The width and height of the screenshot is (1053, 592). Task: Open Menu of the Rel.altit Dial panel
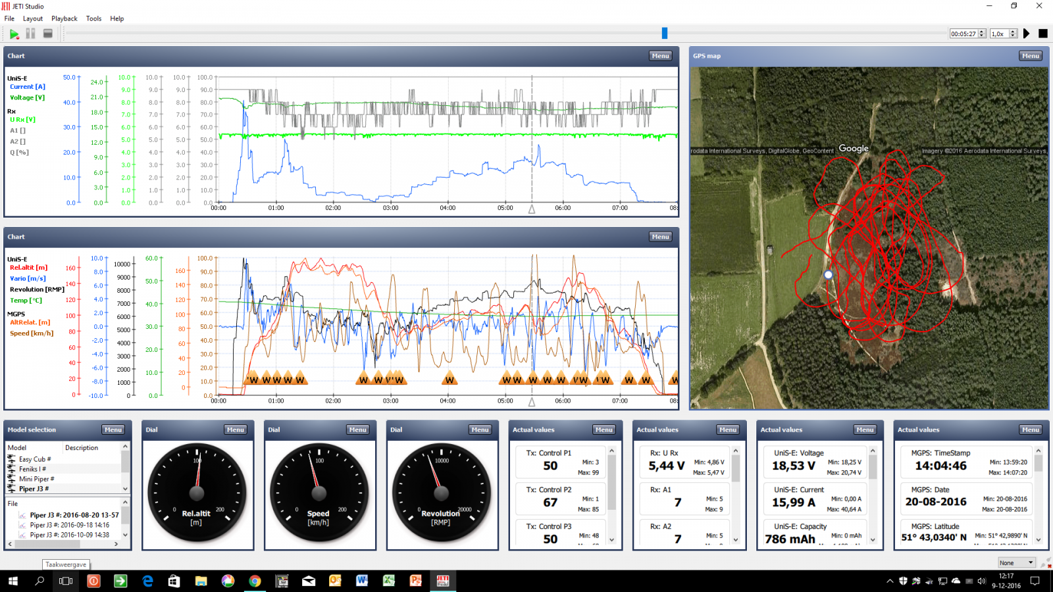click(x=236, y=430)
